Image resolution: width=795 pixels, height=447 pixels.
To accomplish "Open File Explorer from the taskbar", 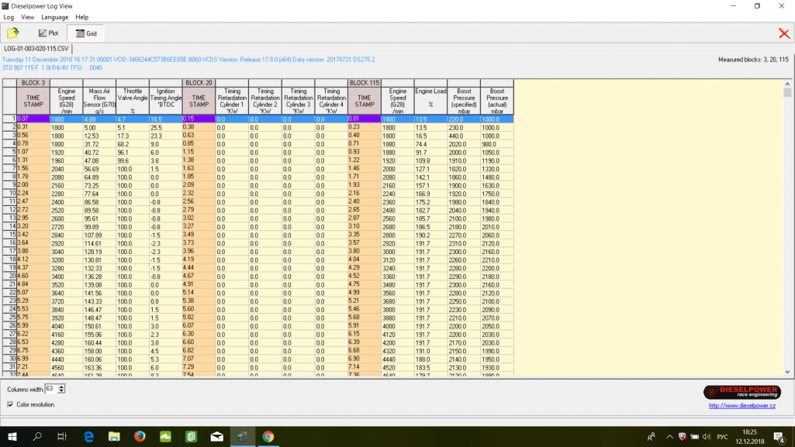I will [114, 437].
